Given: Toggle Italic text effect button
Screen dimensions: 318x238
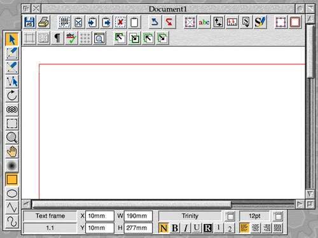Looking at the screenshot, I should click(x=186, y=228).
